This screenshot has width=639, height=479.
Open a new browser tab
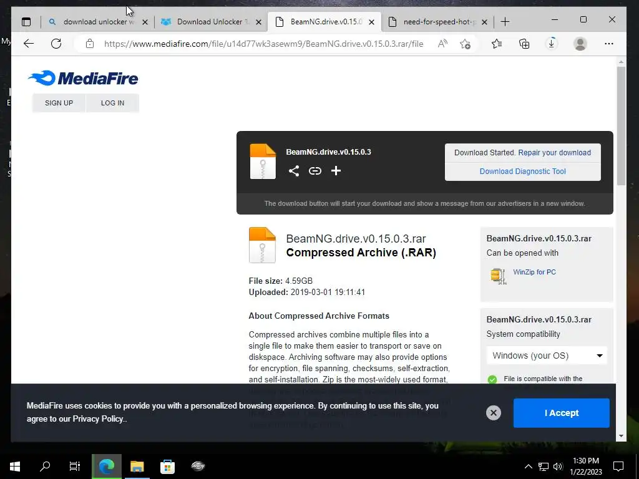pos(505,22)
